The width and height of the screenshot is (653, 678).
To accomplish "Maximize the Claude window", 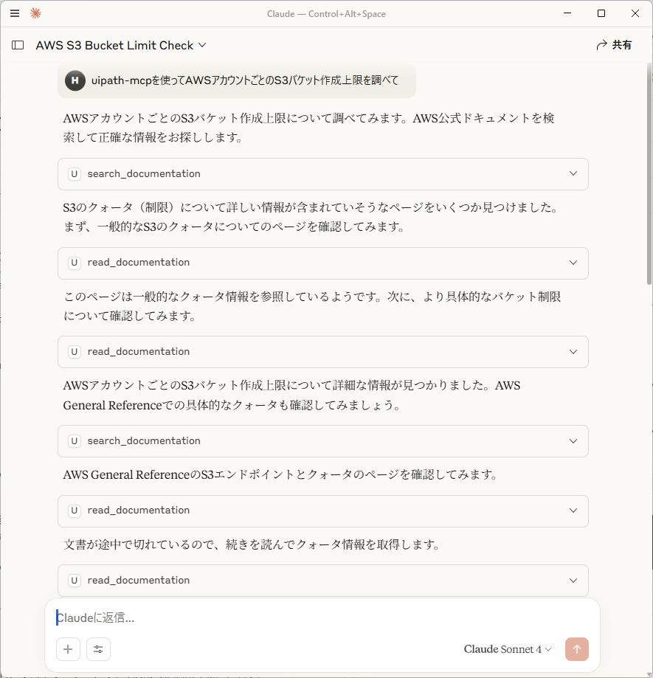I will click(x=601, y=13).
